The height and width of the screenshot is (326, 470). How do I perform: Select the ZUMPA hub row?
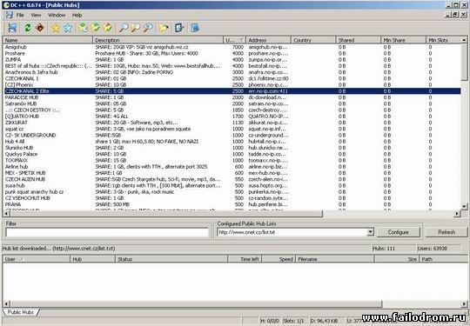232,60
